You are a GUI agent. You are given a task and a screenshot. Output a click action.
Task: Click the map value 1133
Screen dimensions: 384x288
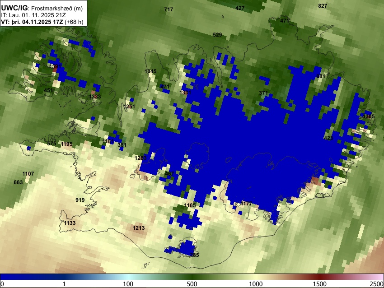[x=70, y=223]
